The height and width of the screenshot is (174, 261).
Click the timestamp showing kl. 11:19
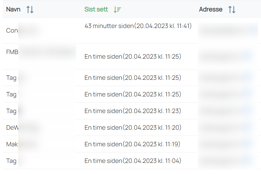coord(132,144)
